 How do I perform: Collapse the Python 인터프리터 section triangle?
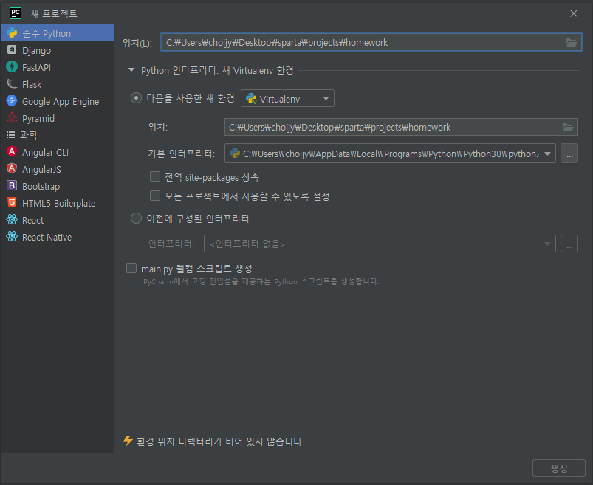pos(131,70)
